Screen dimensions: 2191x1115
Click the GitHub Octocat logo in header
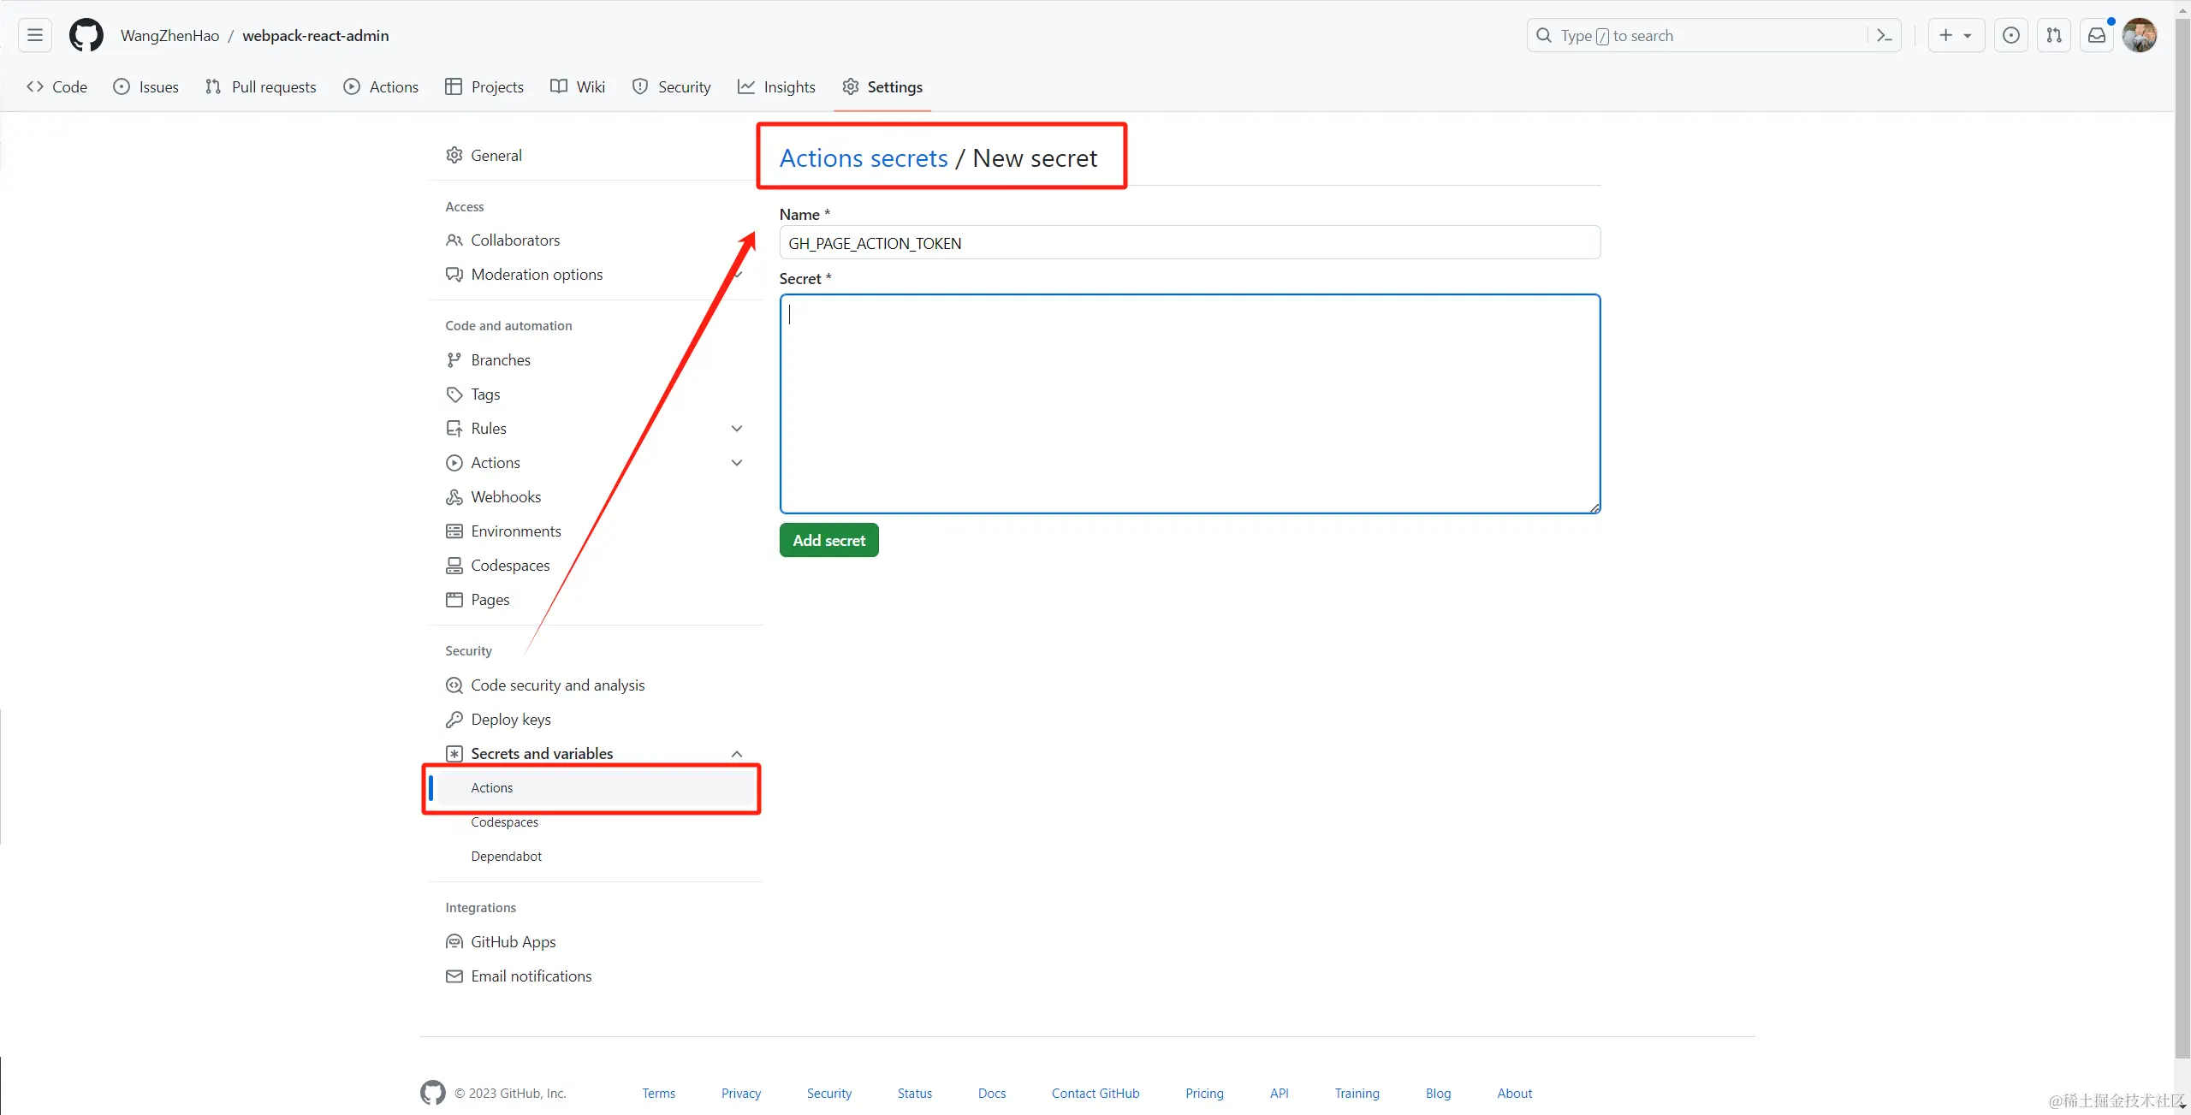click(86, 35)
